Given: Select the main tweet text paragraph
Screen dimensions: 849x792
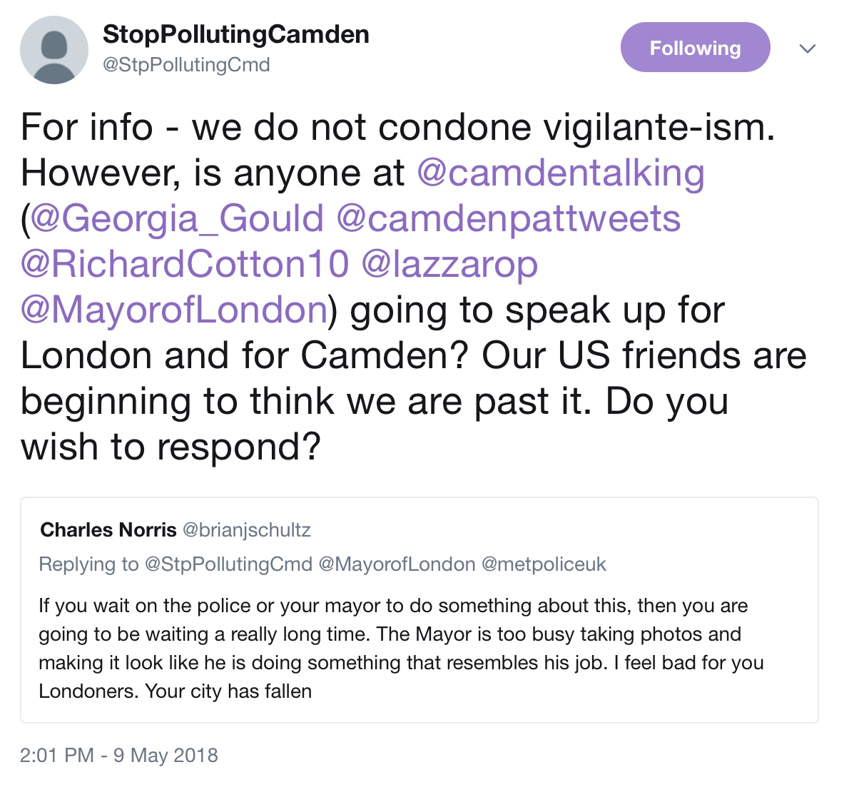Looking at the screenshot, I should click(414, 286).
